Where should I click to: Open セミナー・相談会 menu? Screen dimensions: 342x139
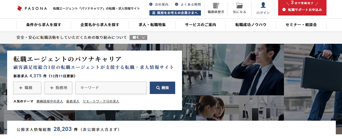tap(301, 25)
